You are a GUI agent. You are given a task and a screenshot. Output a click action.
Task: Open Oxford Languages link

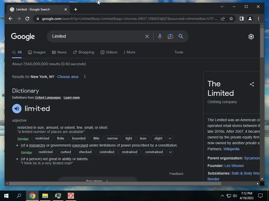click(48, 98)
